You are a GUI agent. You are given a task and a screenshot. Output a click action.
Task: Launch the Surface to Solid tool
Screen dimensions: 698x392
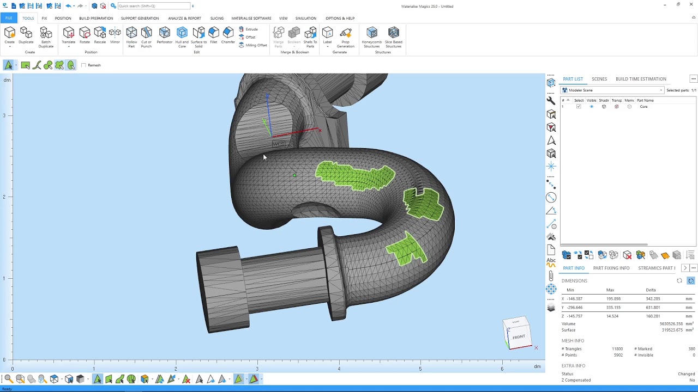tap(198, 37)
